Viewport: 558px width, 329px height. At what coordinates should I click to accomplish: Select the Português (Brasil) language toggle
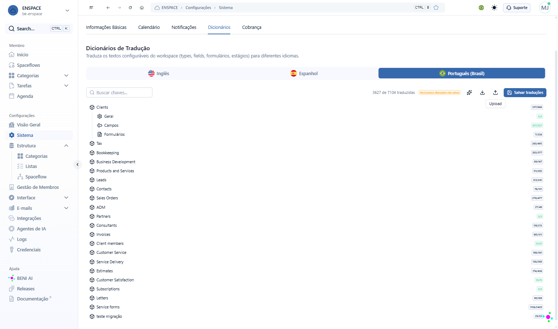[462, 73]
